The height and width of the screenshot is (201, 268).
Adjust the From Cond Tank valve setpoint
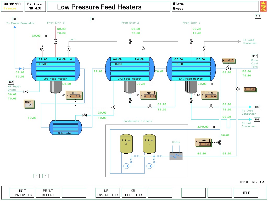point(228,60)
